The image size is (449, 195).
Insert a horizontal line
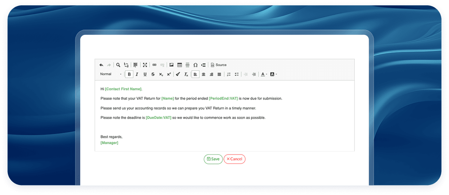pos(187,65)
